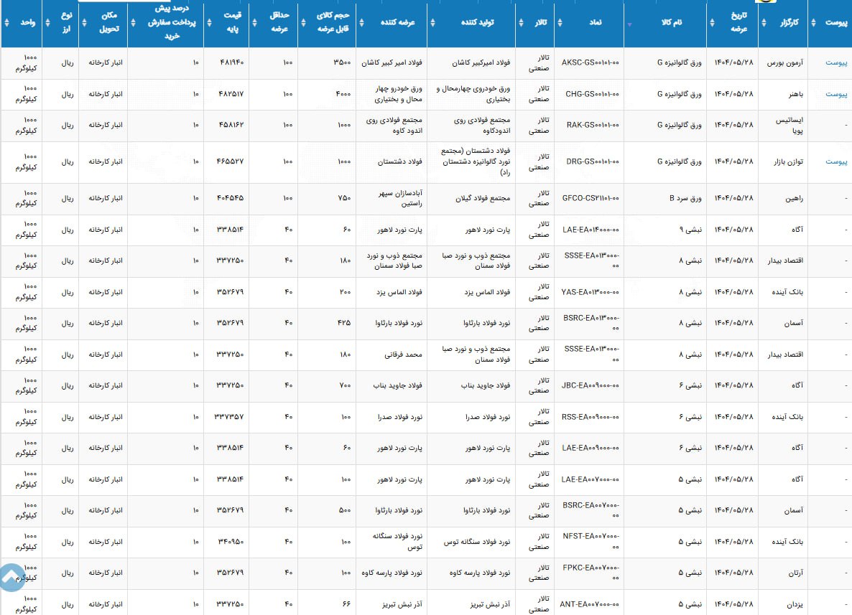The image size is (852, 615).
Task: Click supplier cell فولاد جاوید بناب
Action: [398, 386]
